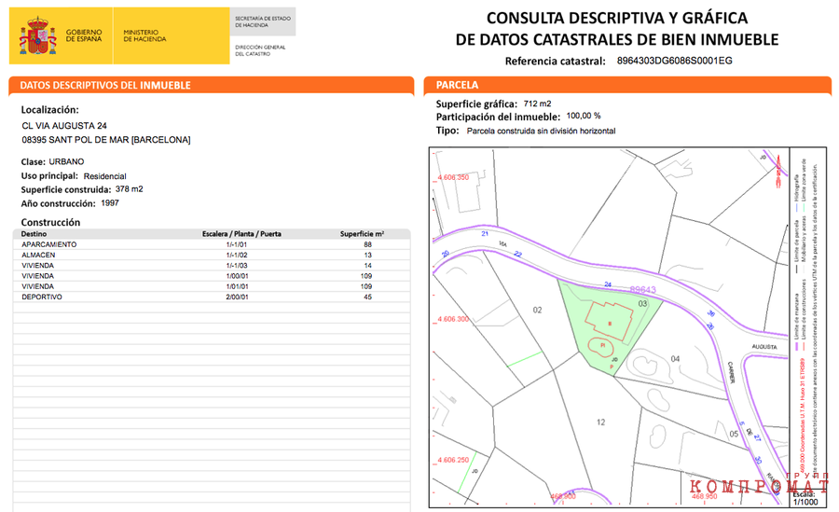The width and height of the screenshot is (839, 512).
Task: Click location code '1/-1/01'
Action: click(x=237, y=244)
